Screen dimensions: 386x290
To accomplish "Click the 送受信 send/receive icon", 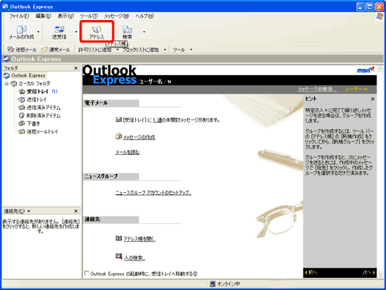I will [59, 32].
